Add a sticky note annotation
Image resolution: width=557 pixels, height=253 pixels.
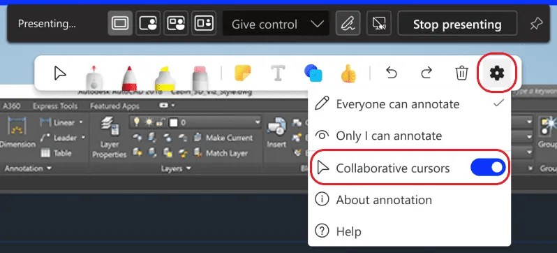[243, 73]
